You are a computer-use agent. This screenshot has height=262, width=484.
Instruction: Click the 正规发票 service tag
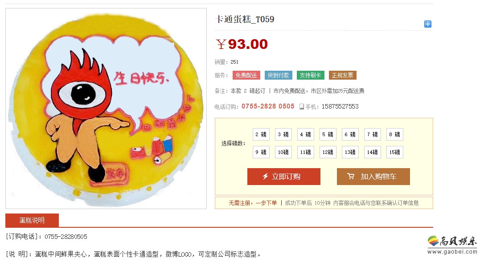click(343, 75)
